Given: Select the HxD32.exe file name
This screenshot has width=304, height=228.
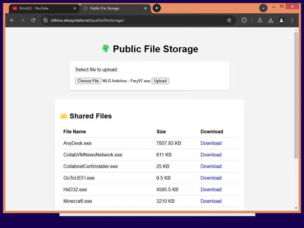Looking at the screenshot, I should pyautogui.click(x=75, y=190).
